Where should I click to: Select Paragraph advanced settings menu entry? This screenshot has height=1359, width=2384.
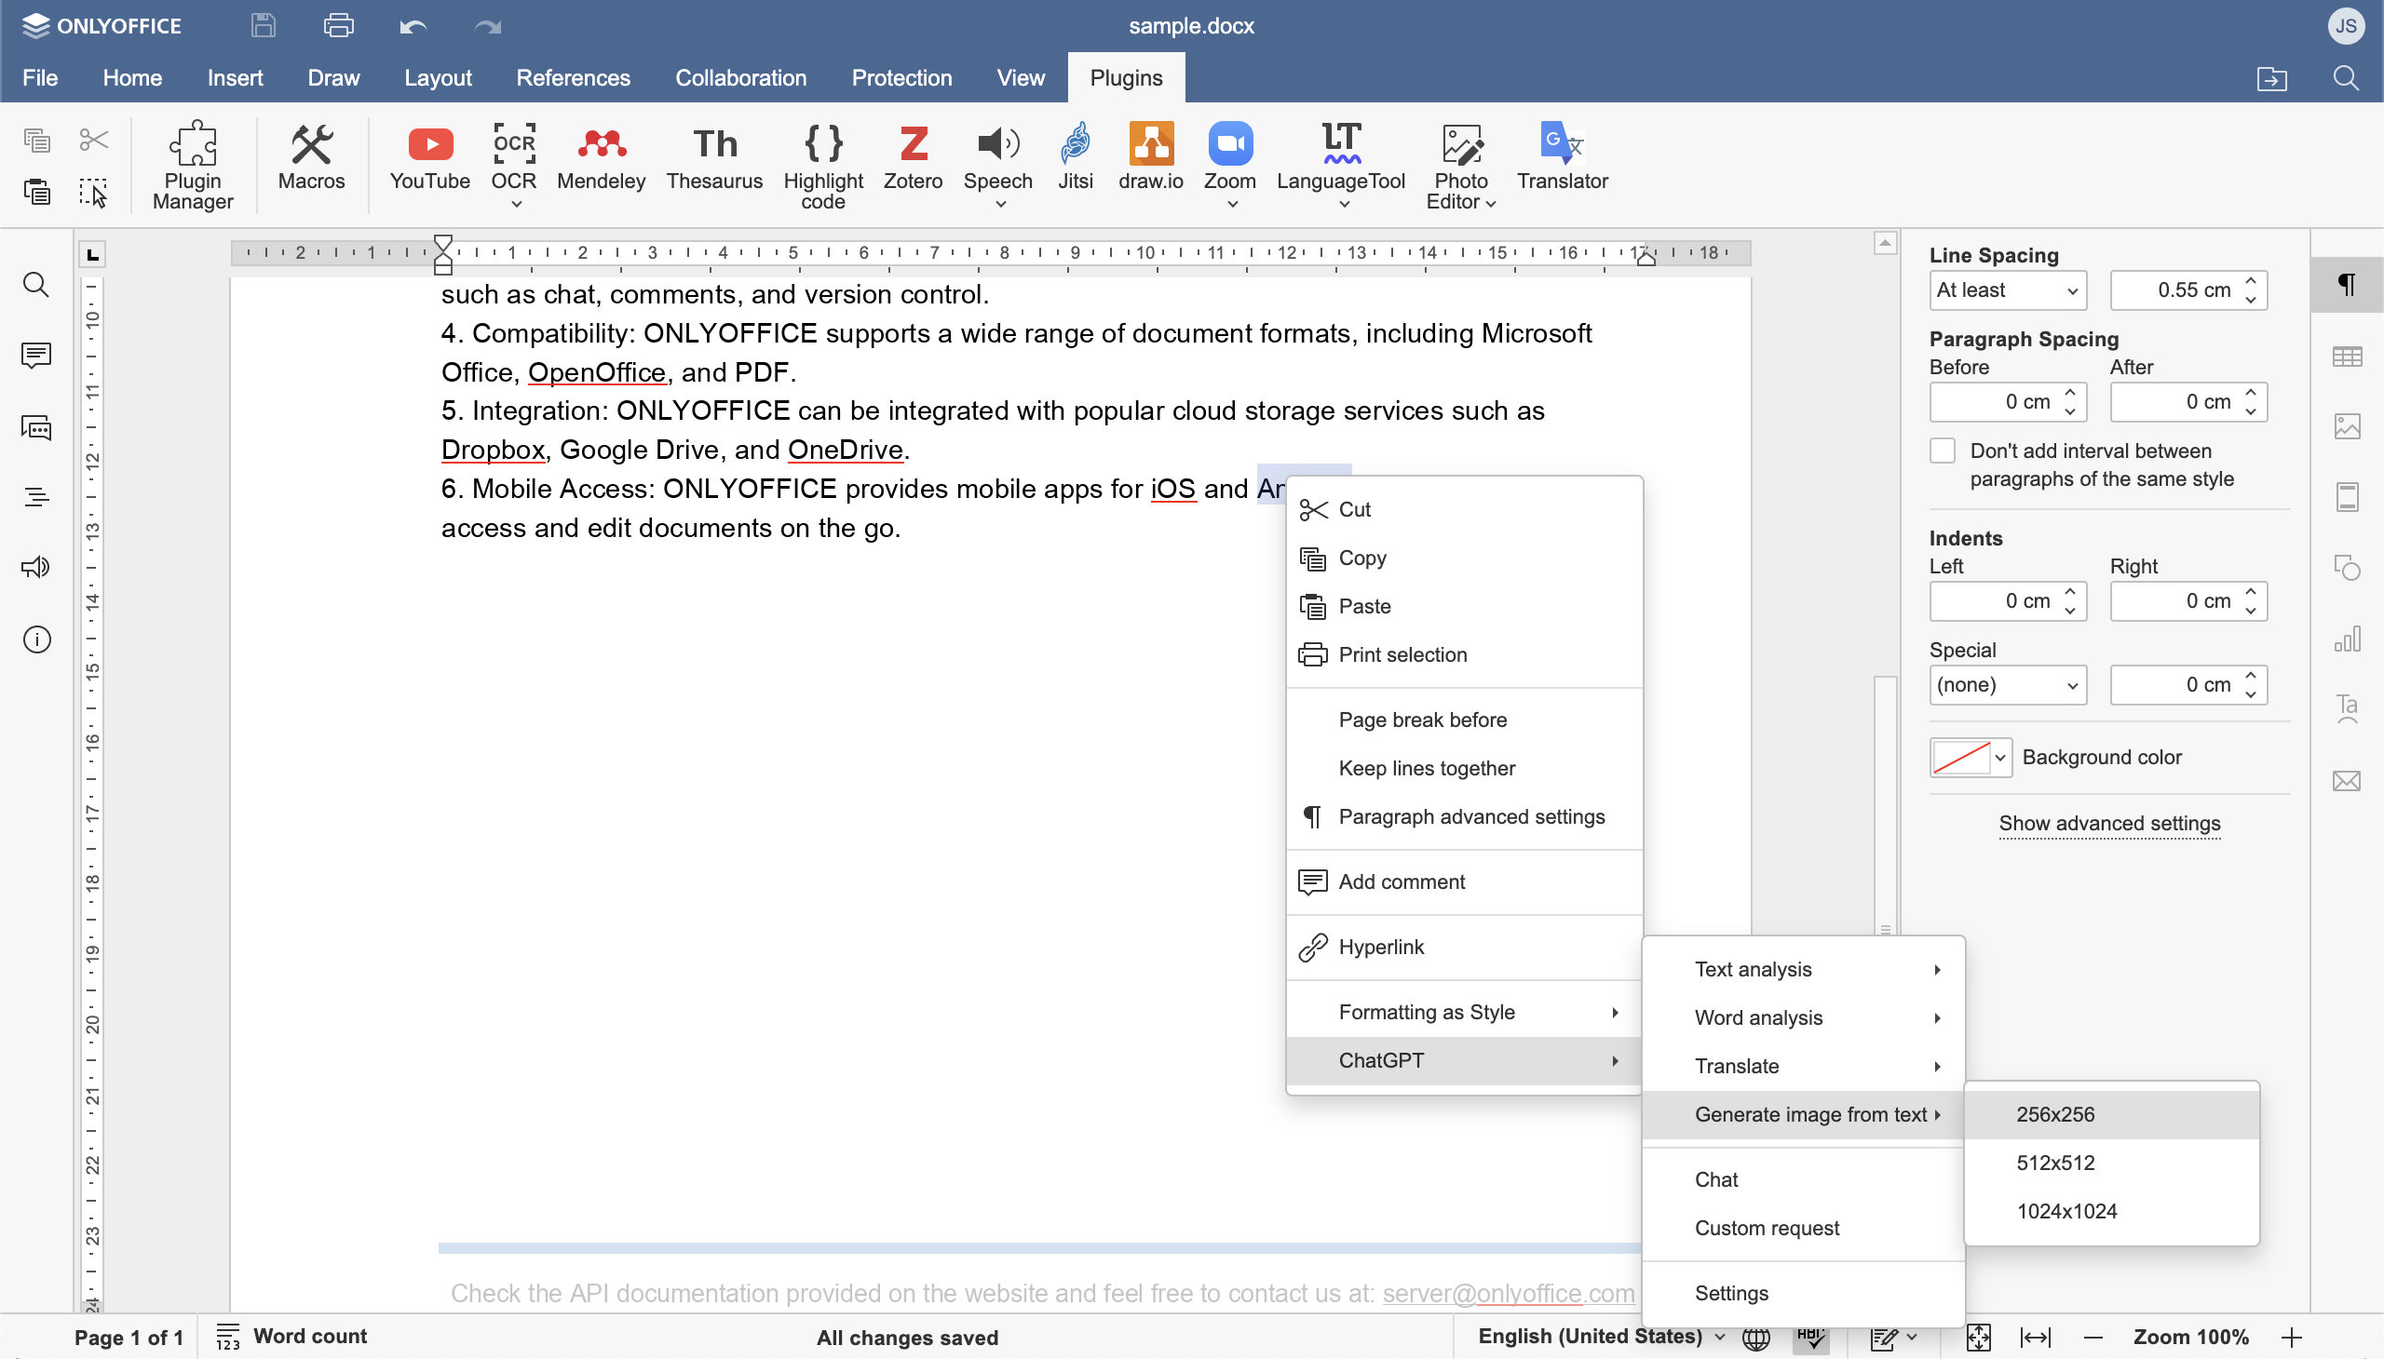coord(1463,816)
